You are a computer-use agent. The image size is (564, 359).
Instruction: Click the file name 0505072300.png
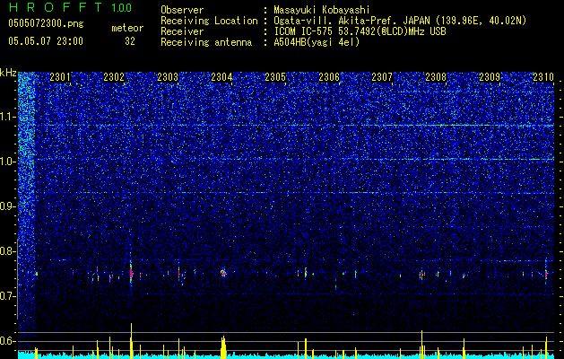pos(46,23)
